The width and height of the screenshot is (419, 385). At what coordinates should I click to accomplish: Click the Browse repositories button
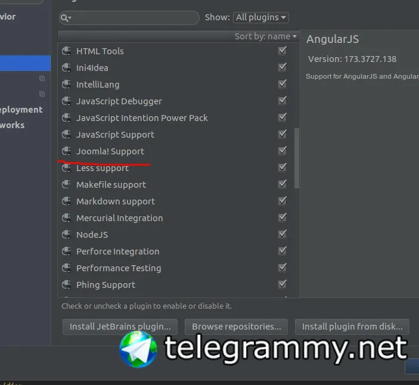click(x=236, y=327)
